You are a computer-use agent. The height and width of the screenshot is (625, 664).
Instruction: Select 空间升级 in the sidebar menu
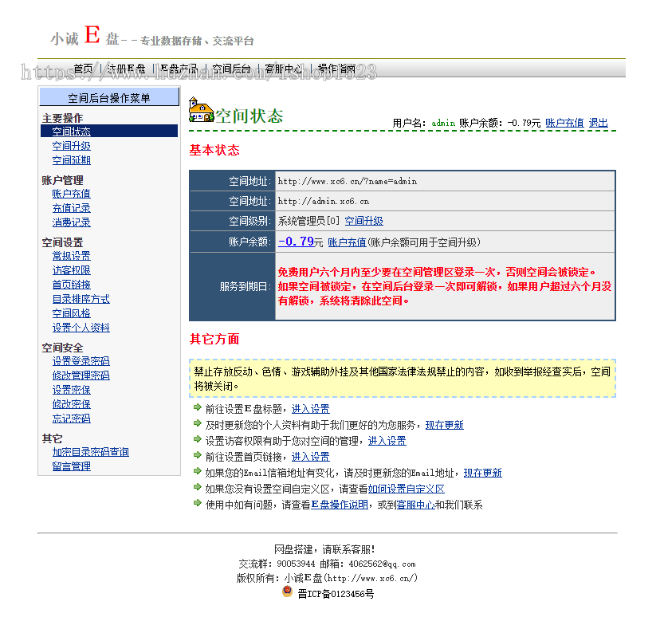coord(71,146)
